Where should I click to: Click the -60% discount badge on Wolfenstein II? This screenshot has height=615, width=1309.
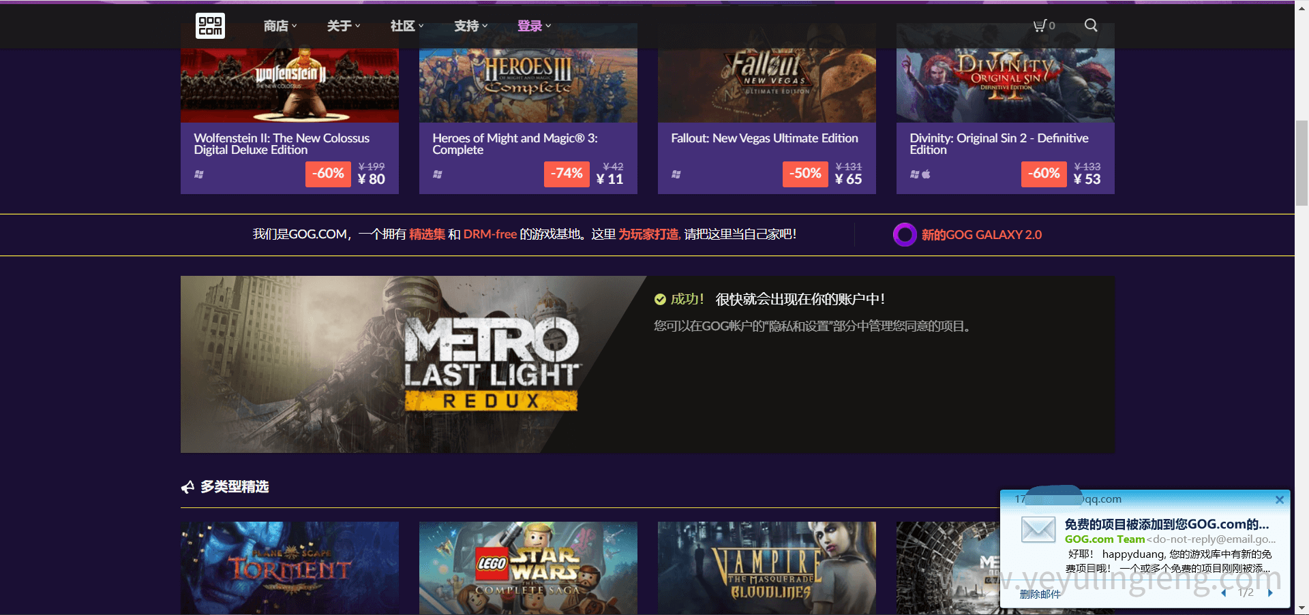(x=328, y=174)
